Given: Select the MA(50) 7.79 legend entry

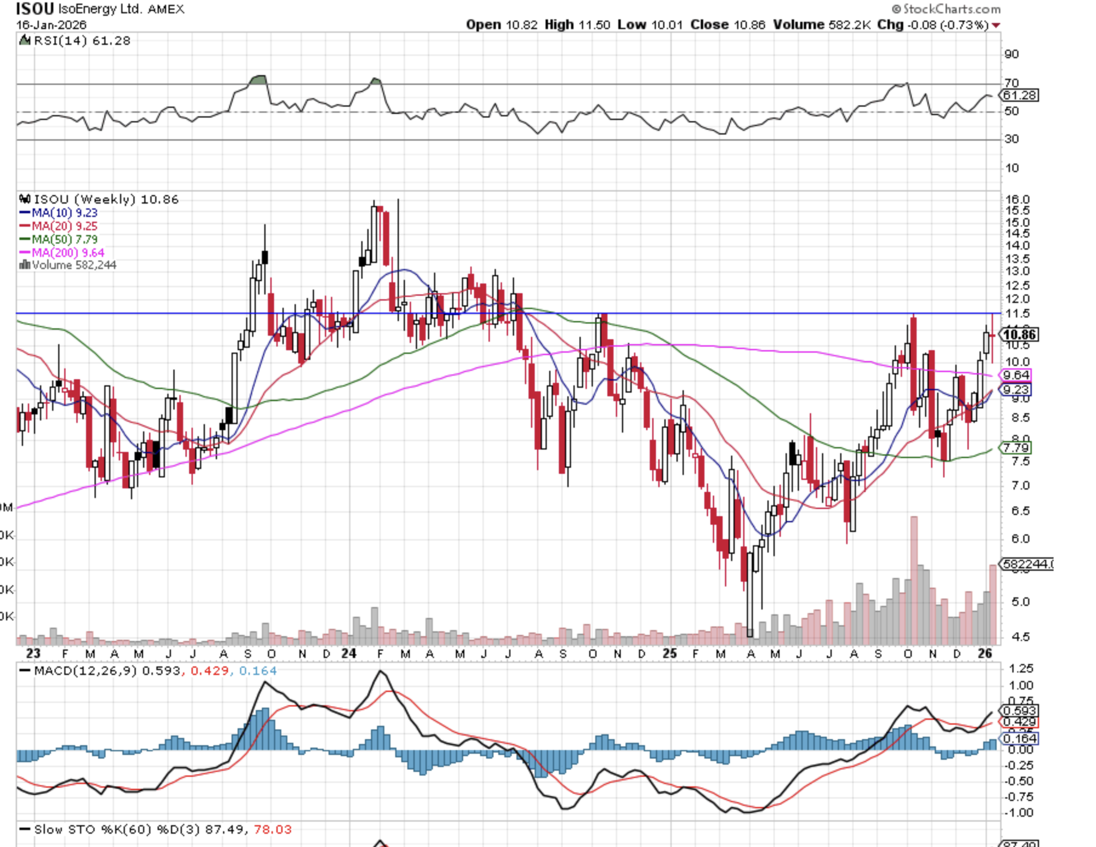Looking at the screenshot, I should [x=59, y=239].
